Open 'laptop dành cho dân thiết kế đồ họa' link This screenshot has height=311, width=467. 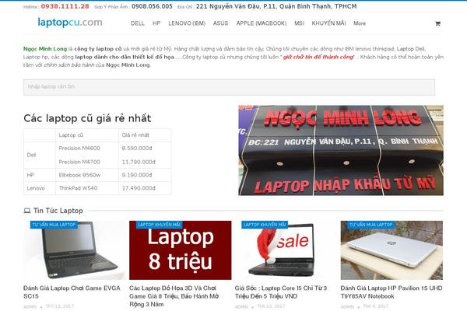pos(125,57)
